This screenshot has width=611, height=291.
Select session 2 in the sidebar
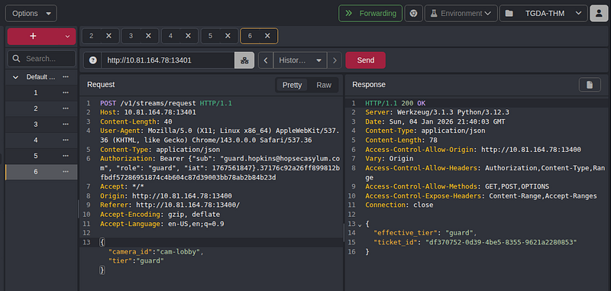pyautogui.click(x=36, y=108)
